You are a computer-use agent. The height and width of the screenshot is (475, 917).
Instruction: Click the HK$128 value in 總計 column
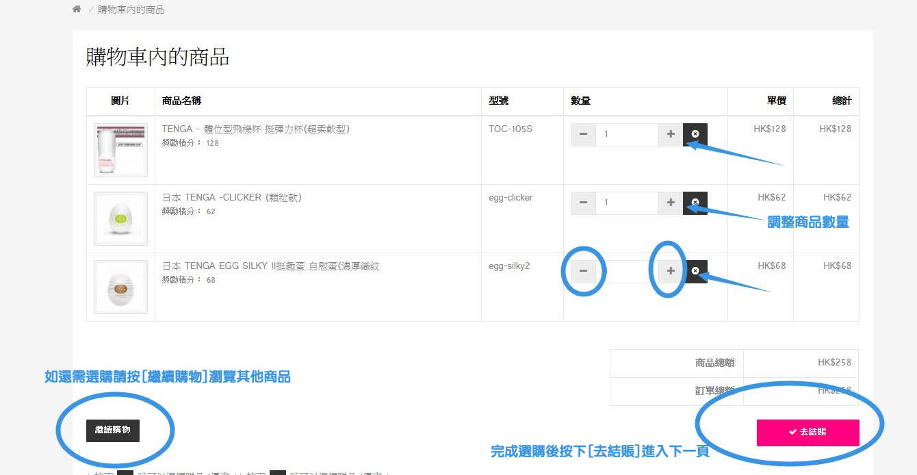(x=836, y=129)
